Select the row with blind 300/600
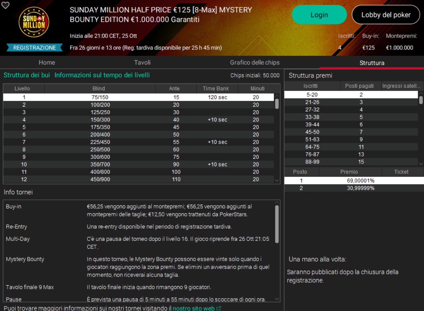 [139, 157]
